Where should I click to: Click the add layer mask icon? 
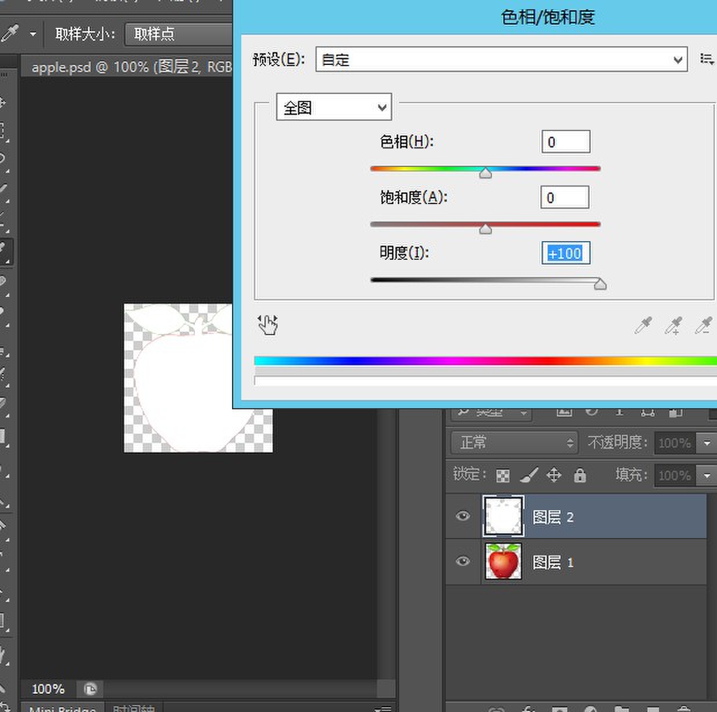click(x=559, y=709)
